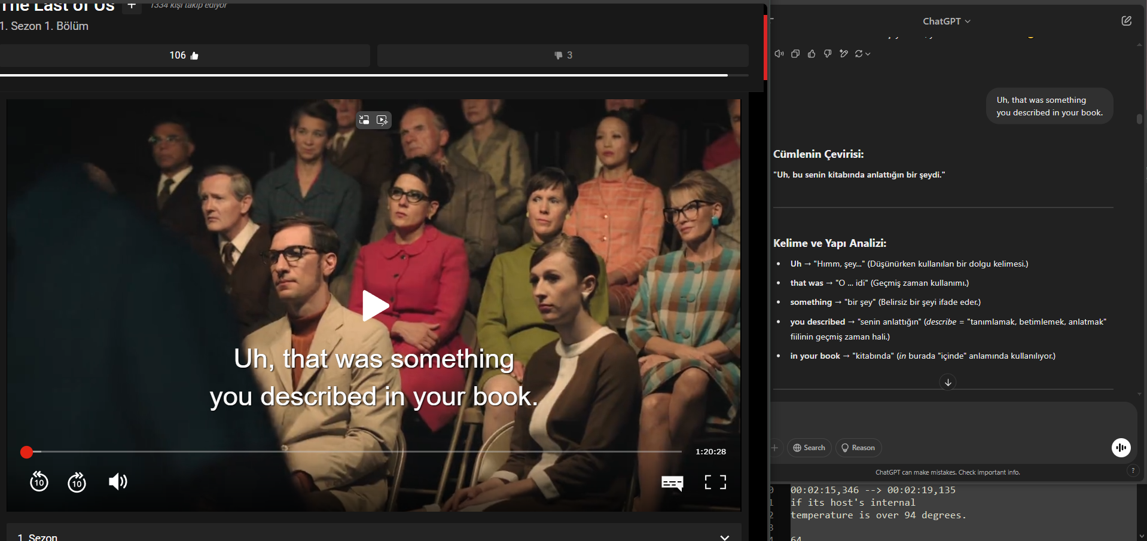The image size is (1147, 541).
Task: Skip forward 10 seconds in video
Action: pyautogui.click(x=77, y=482)
